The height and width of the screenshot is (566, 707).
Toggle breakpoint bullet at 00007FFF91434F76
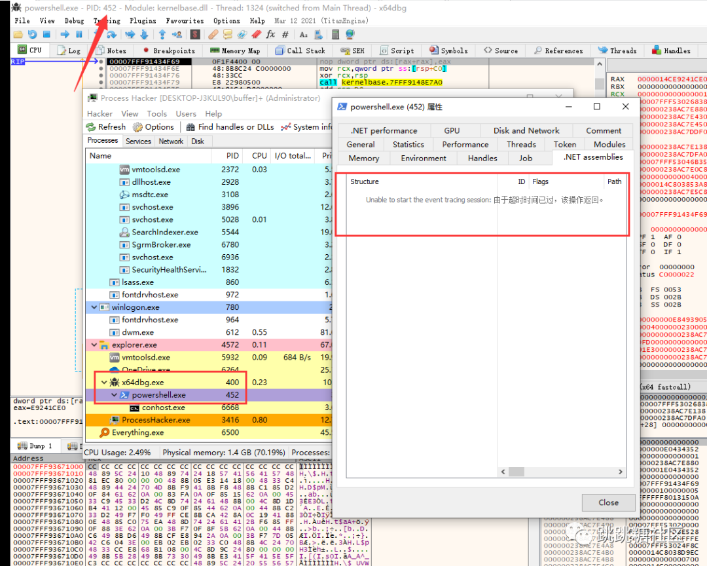(x=101, y=75)
